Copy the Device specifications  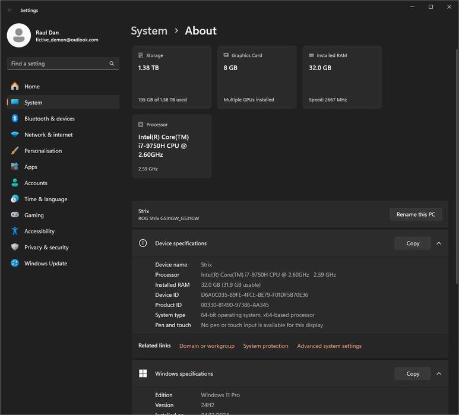413,243
